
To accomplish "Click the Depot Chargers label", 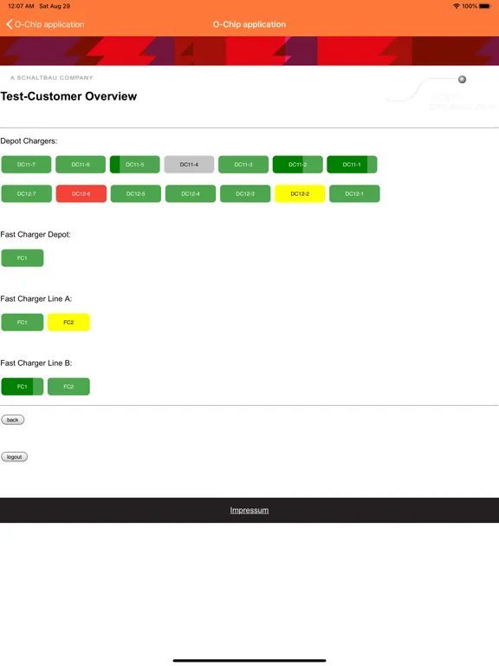I will tap(29, 141).
